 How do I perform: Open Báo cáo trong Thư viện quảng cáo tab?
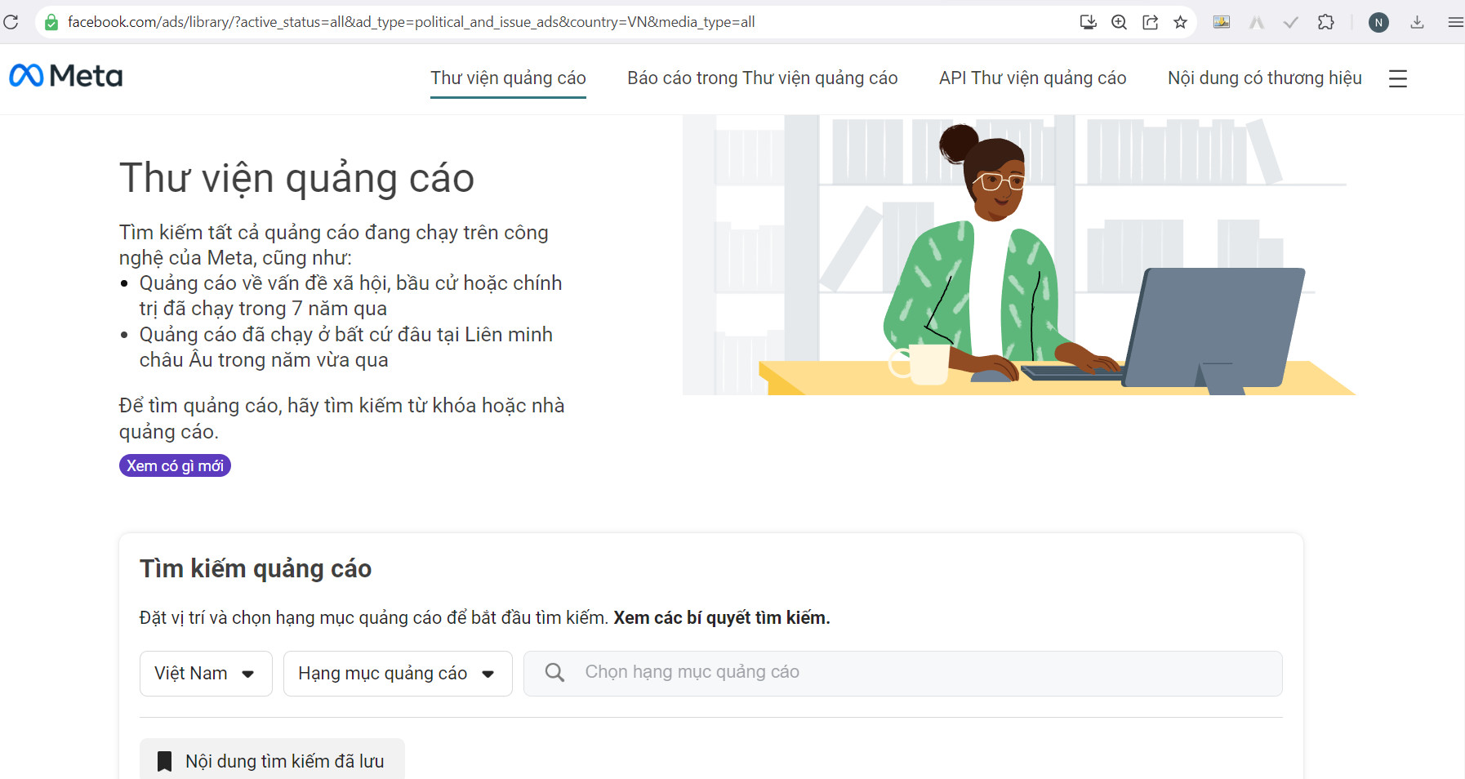click(x=762, y=78)
